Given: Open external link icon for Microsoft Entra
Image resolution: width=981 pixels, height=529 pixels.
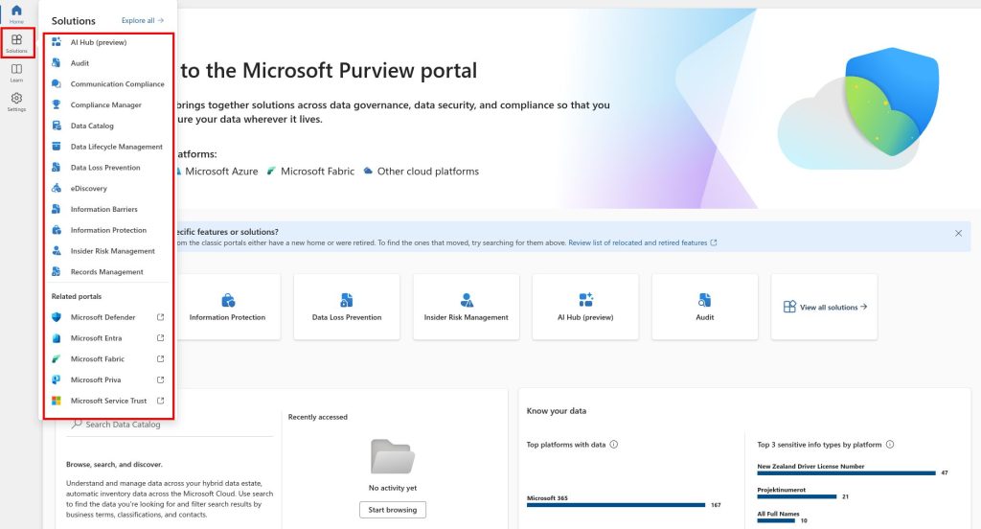Looking at the screenshot, I should coord(160,338).
